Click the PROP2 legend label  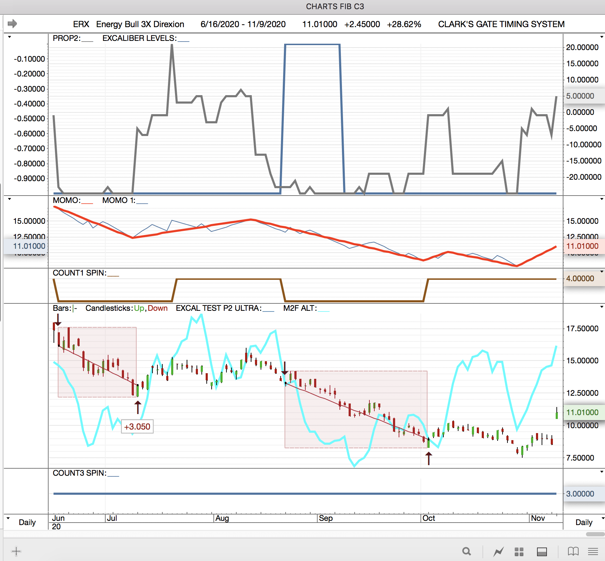[x=67, y=38]
